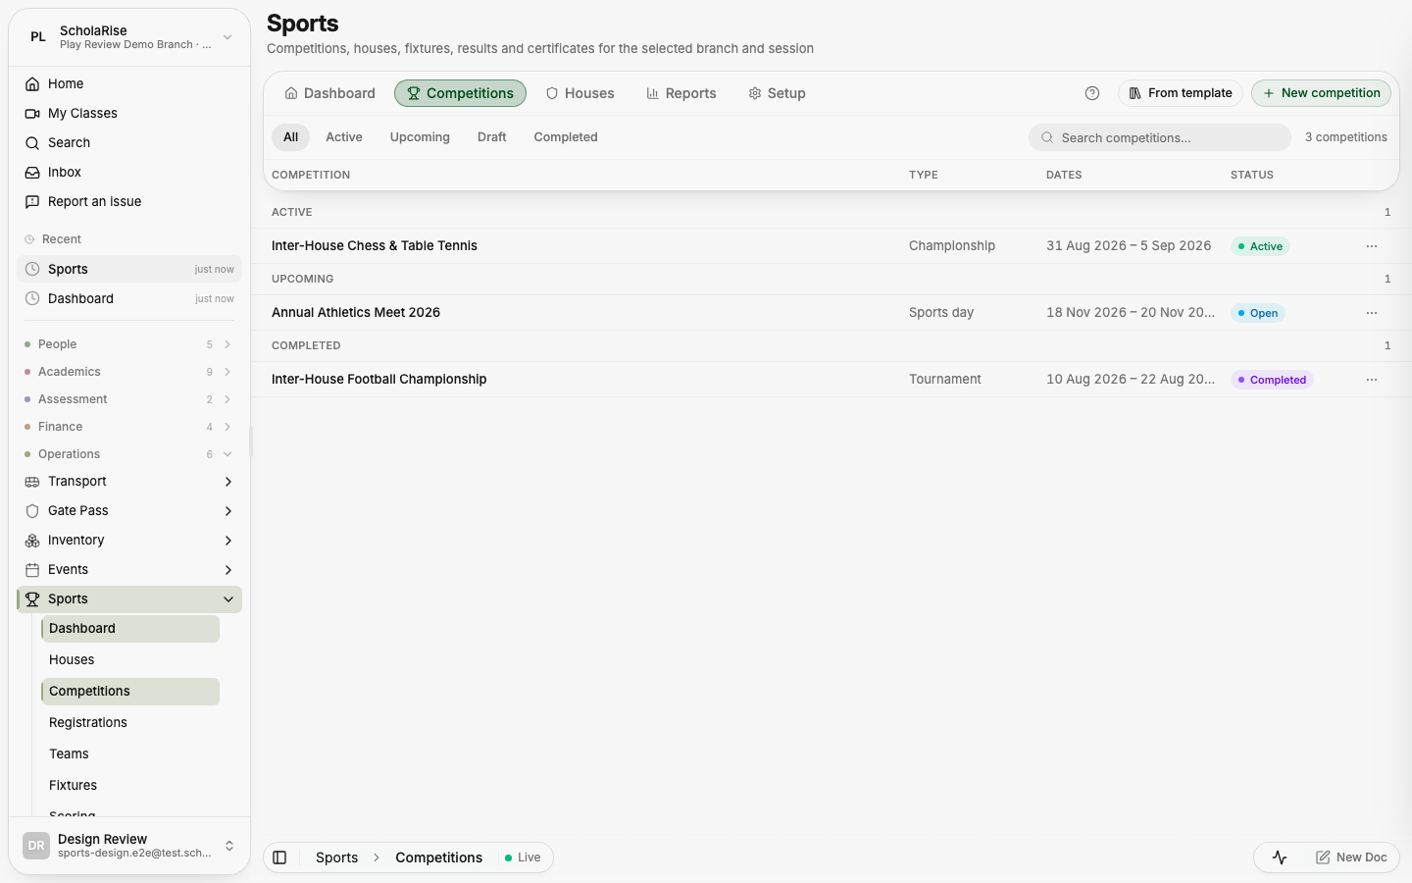Open the activity pulse icon
This screenshot has height=883, width=1412.
pos(1280,857)
